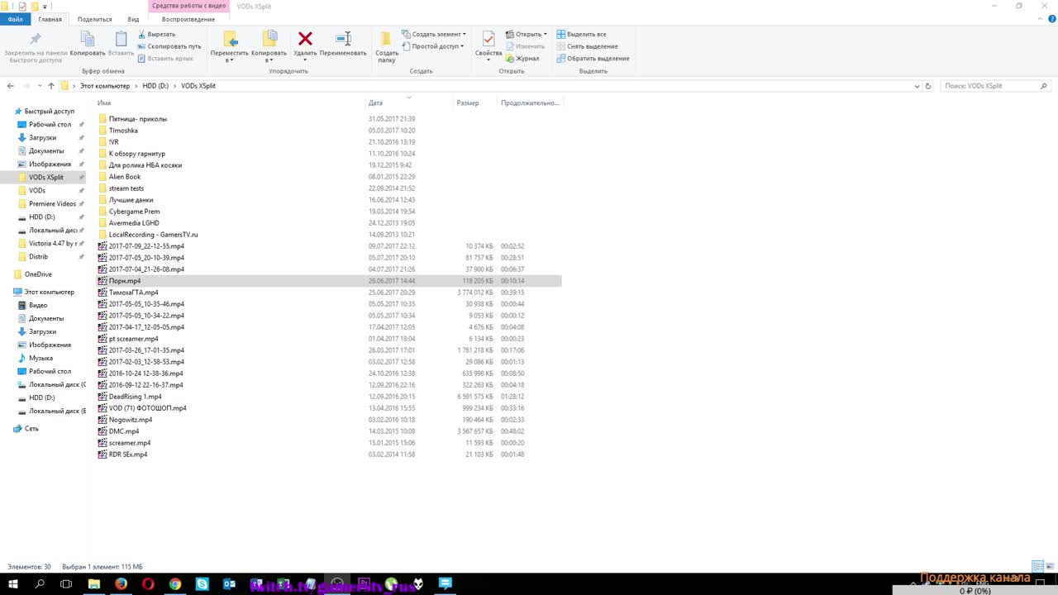Screen dimensions: 1058x595
Task: Open the address bar history dropdown
Action: pos(917,86)
